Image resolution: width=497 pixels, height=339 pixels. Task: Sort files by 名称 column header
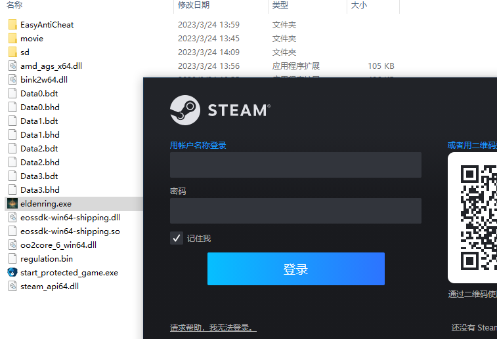15,5
